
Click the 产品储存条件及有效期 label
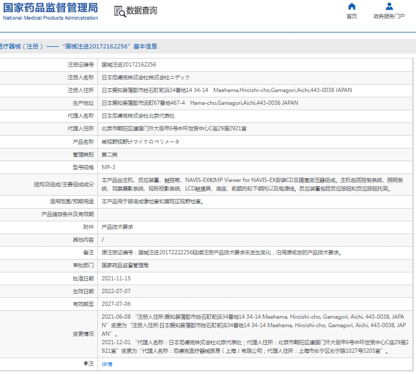[68, 214]
